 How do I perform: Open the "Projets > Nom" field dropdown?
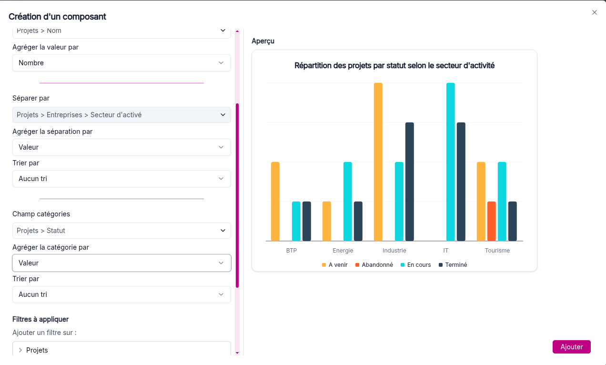point(121,30)
